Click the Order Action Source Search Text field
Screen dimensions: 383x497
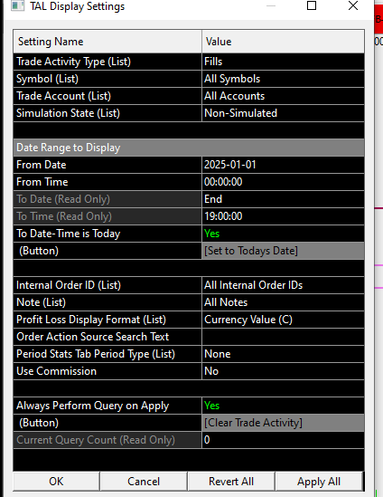click(x=283, y=337)
